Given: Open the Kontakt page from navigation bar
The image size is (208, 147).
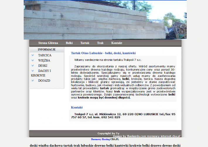Looking at the screenshot, I should point(117,43).
